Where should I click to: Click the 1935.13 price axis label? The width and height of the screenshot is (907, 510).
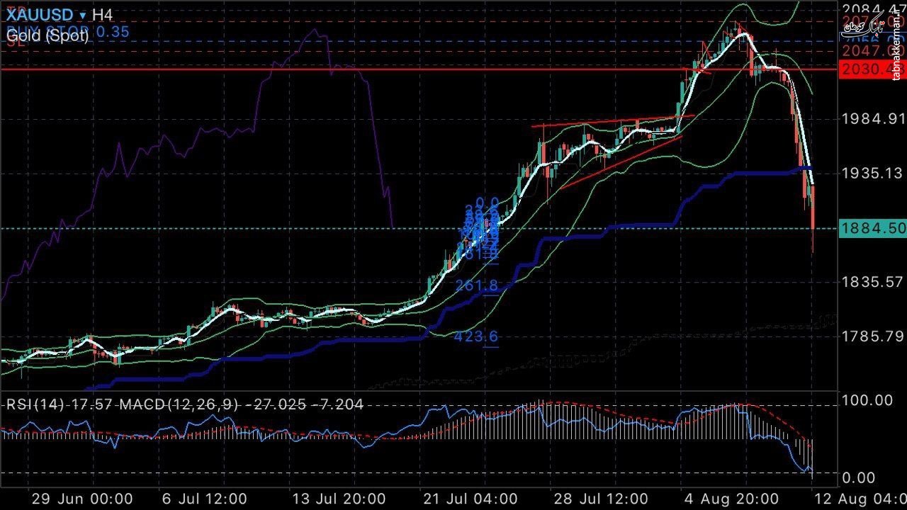873,174
